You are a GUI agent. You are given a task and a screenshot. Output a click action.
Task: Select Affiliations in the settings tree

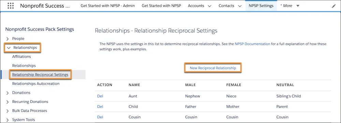pyautogui.click(x=21, y=56)
